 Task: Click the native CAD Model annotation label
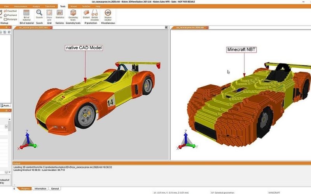84,48
